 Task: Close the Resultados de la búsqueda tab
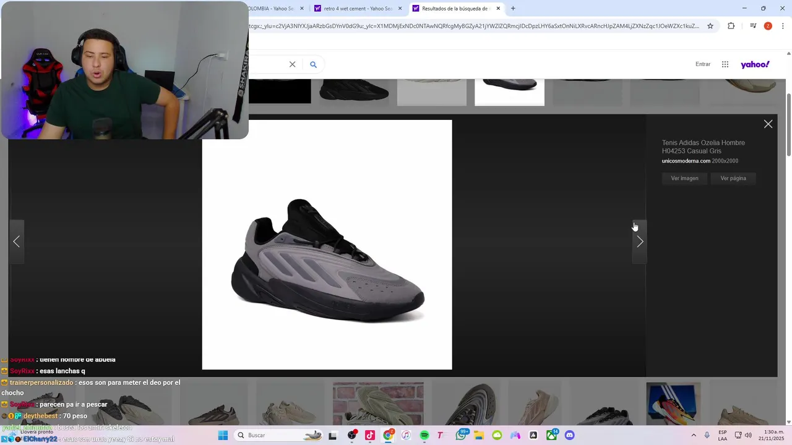(498, 9)
